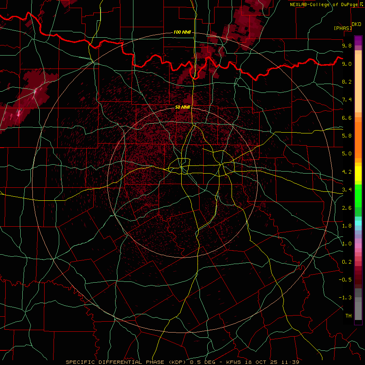Click the 8.2 value on the color scale
The width and height of the screenshot is (365, 365).
[347, 82]
